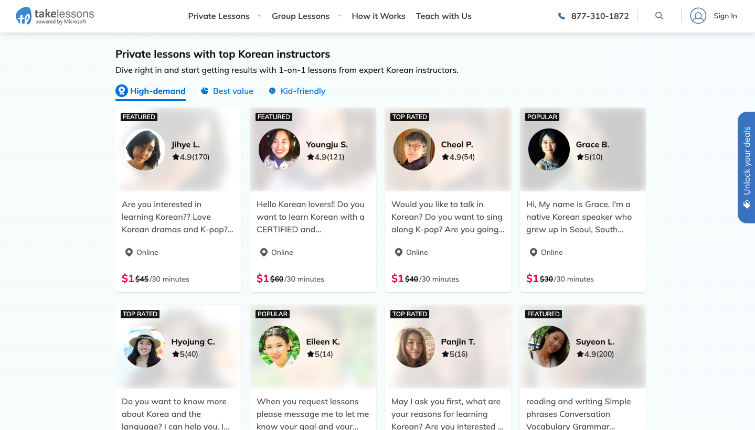Click the user profile icon
755x430 pixels.
(698, 16)
